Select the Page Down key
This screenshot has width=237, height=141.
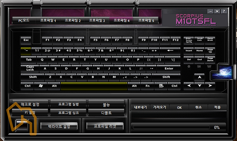point(210,60)
